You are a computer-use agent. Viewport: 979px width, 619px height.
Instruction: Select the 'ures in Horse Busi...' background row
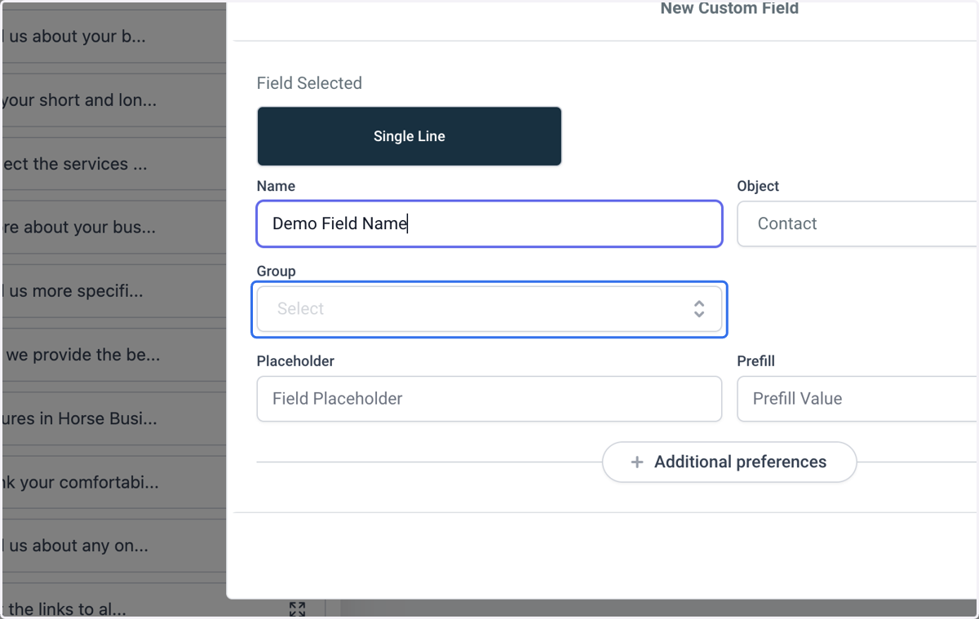113,418
